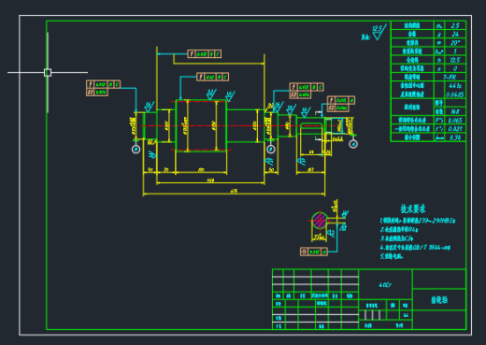Select the 0.065 tolerance value in table

pyautogui.click(x=455, y=120)
